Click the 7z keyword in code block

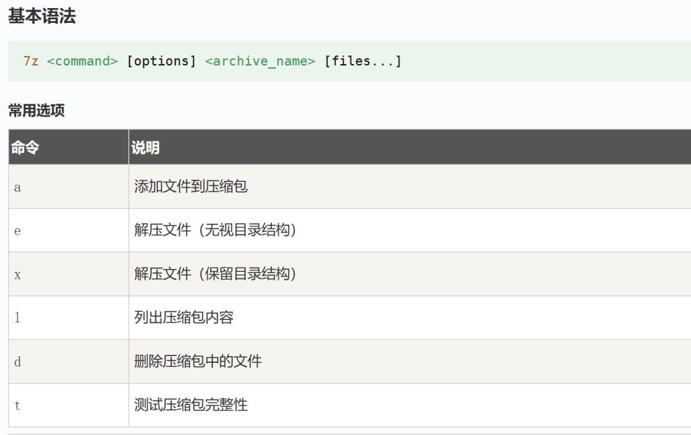pos(31,61)
